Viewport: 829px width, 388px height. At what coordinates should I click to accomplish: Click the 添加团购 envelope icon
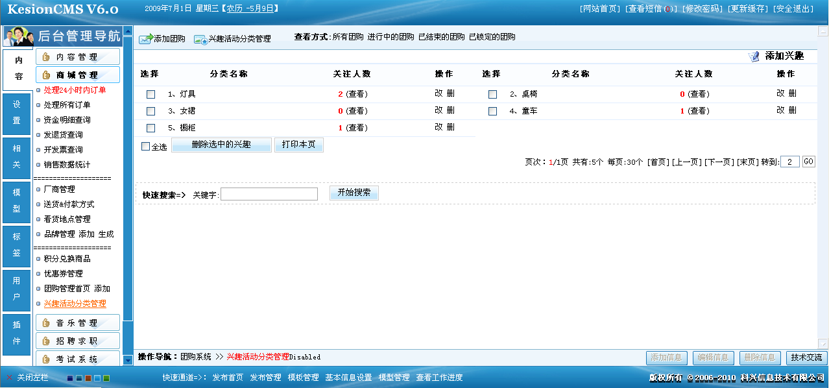(145, 40)
